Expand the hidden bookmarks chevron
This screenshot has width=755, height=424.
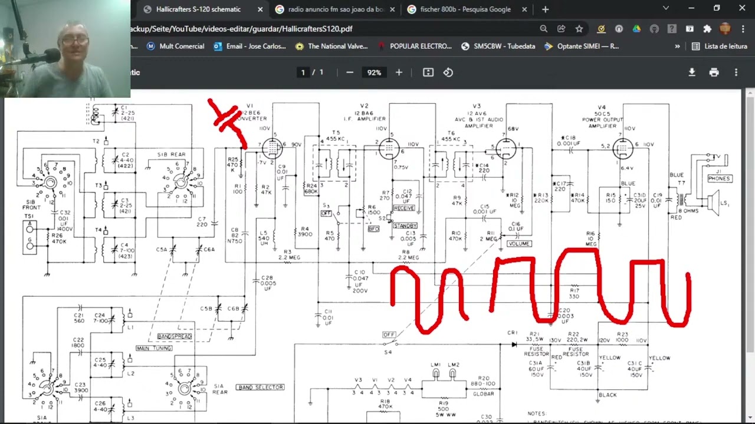pyautogui.click(x=677, y=47)
